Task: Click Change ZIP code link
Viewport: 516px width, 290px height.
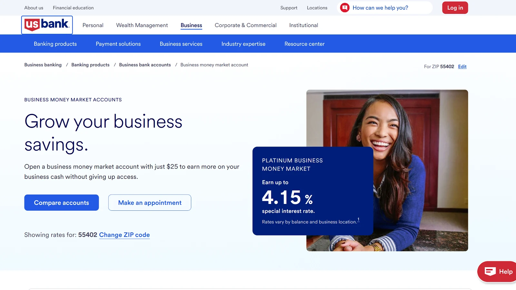Action: coord(124,235)
